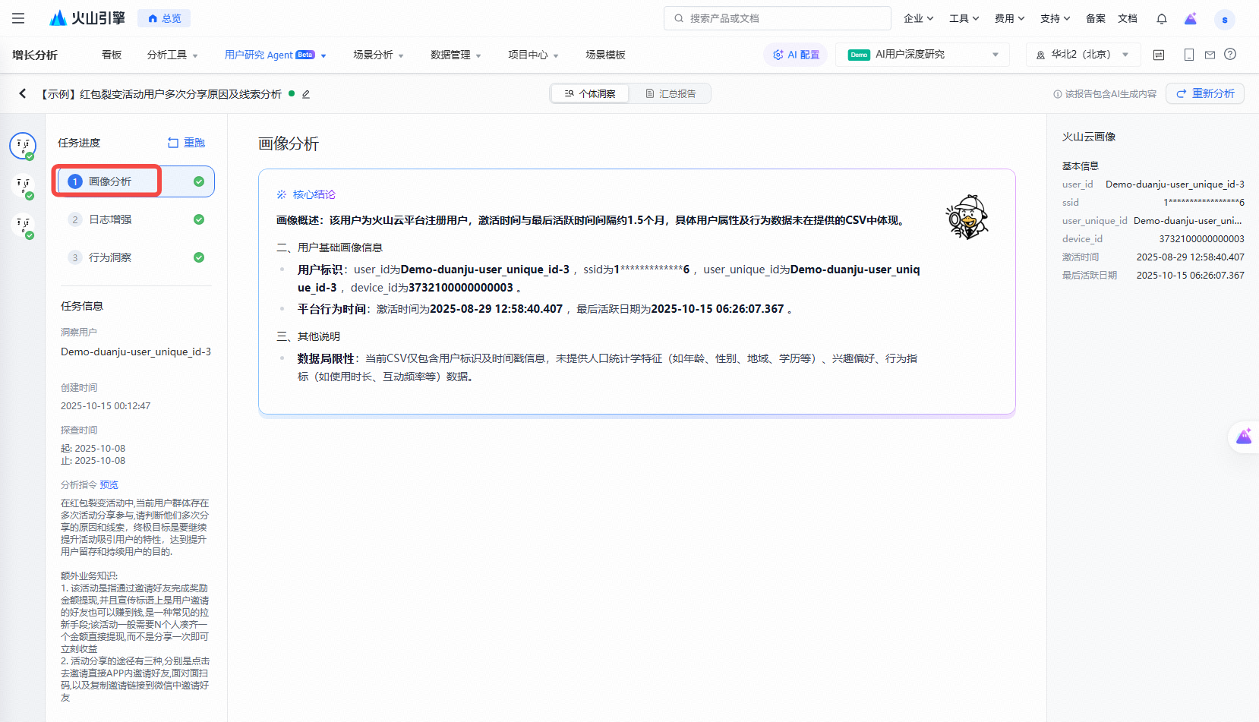Open the user avatar menu

[1224, 19]
